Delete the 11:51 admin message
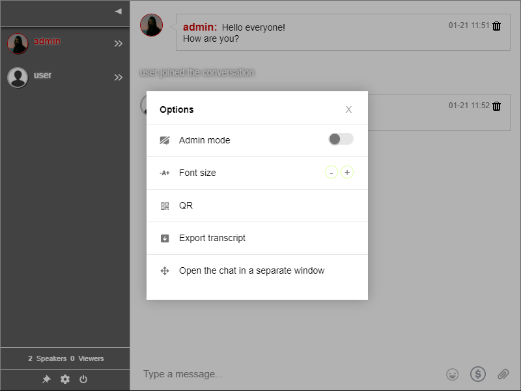The height and width of the screenshot is (391, 521). [x=497, y=26]
